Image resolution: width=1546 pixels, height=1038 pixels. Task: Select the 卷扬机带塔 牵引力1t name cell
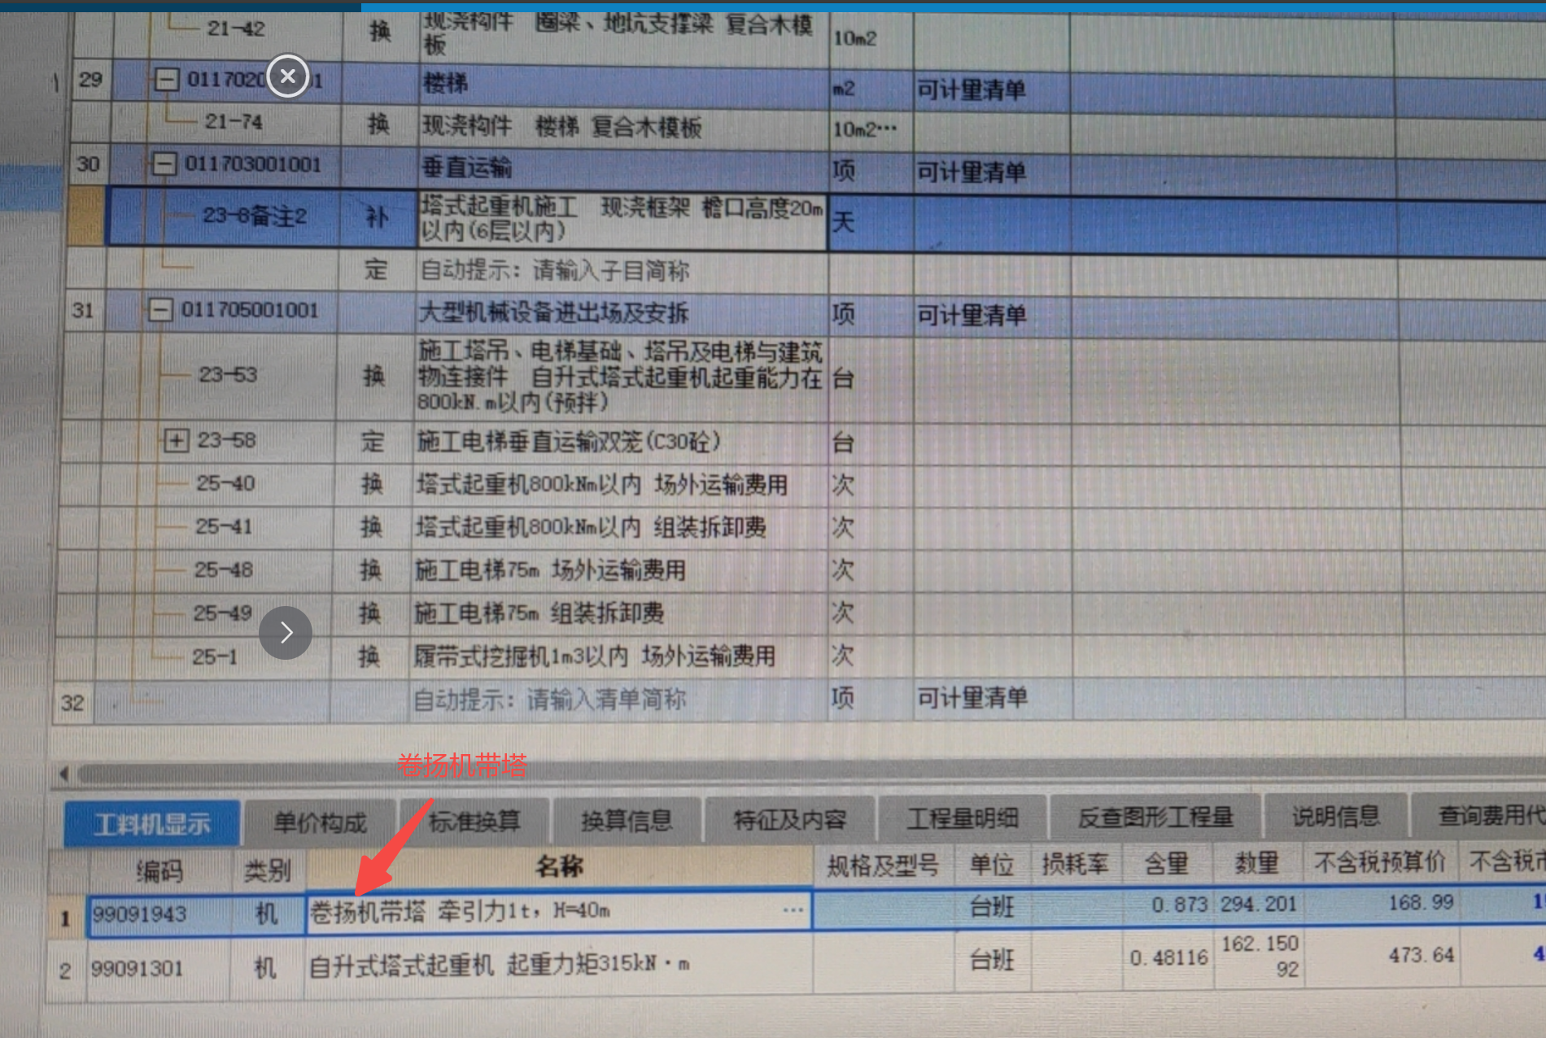point(558,911)
